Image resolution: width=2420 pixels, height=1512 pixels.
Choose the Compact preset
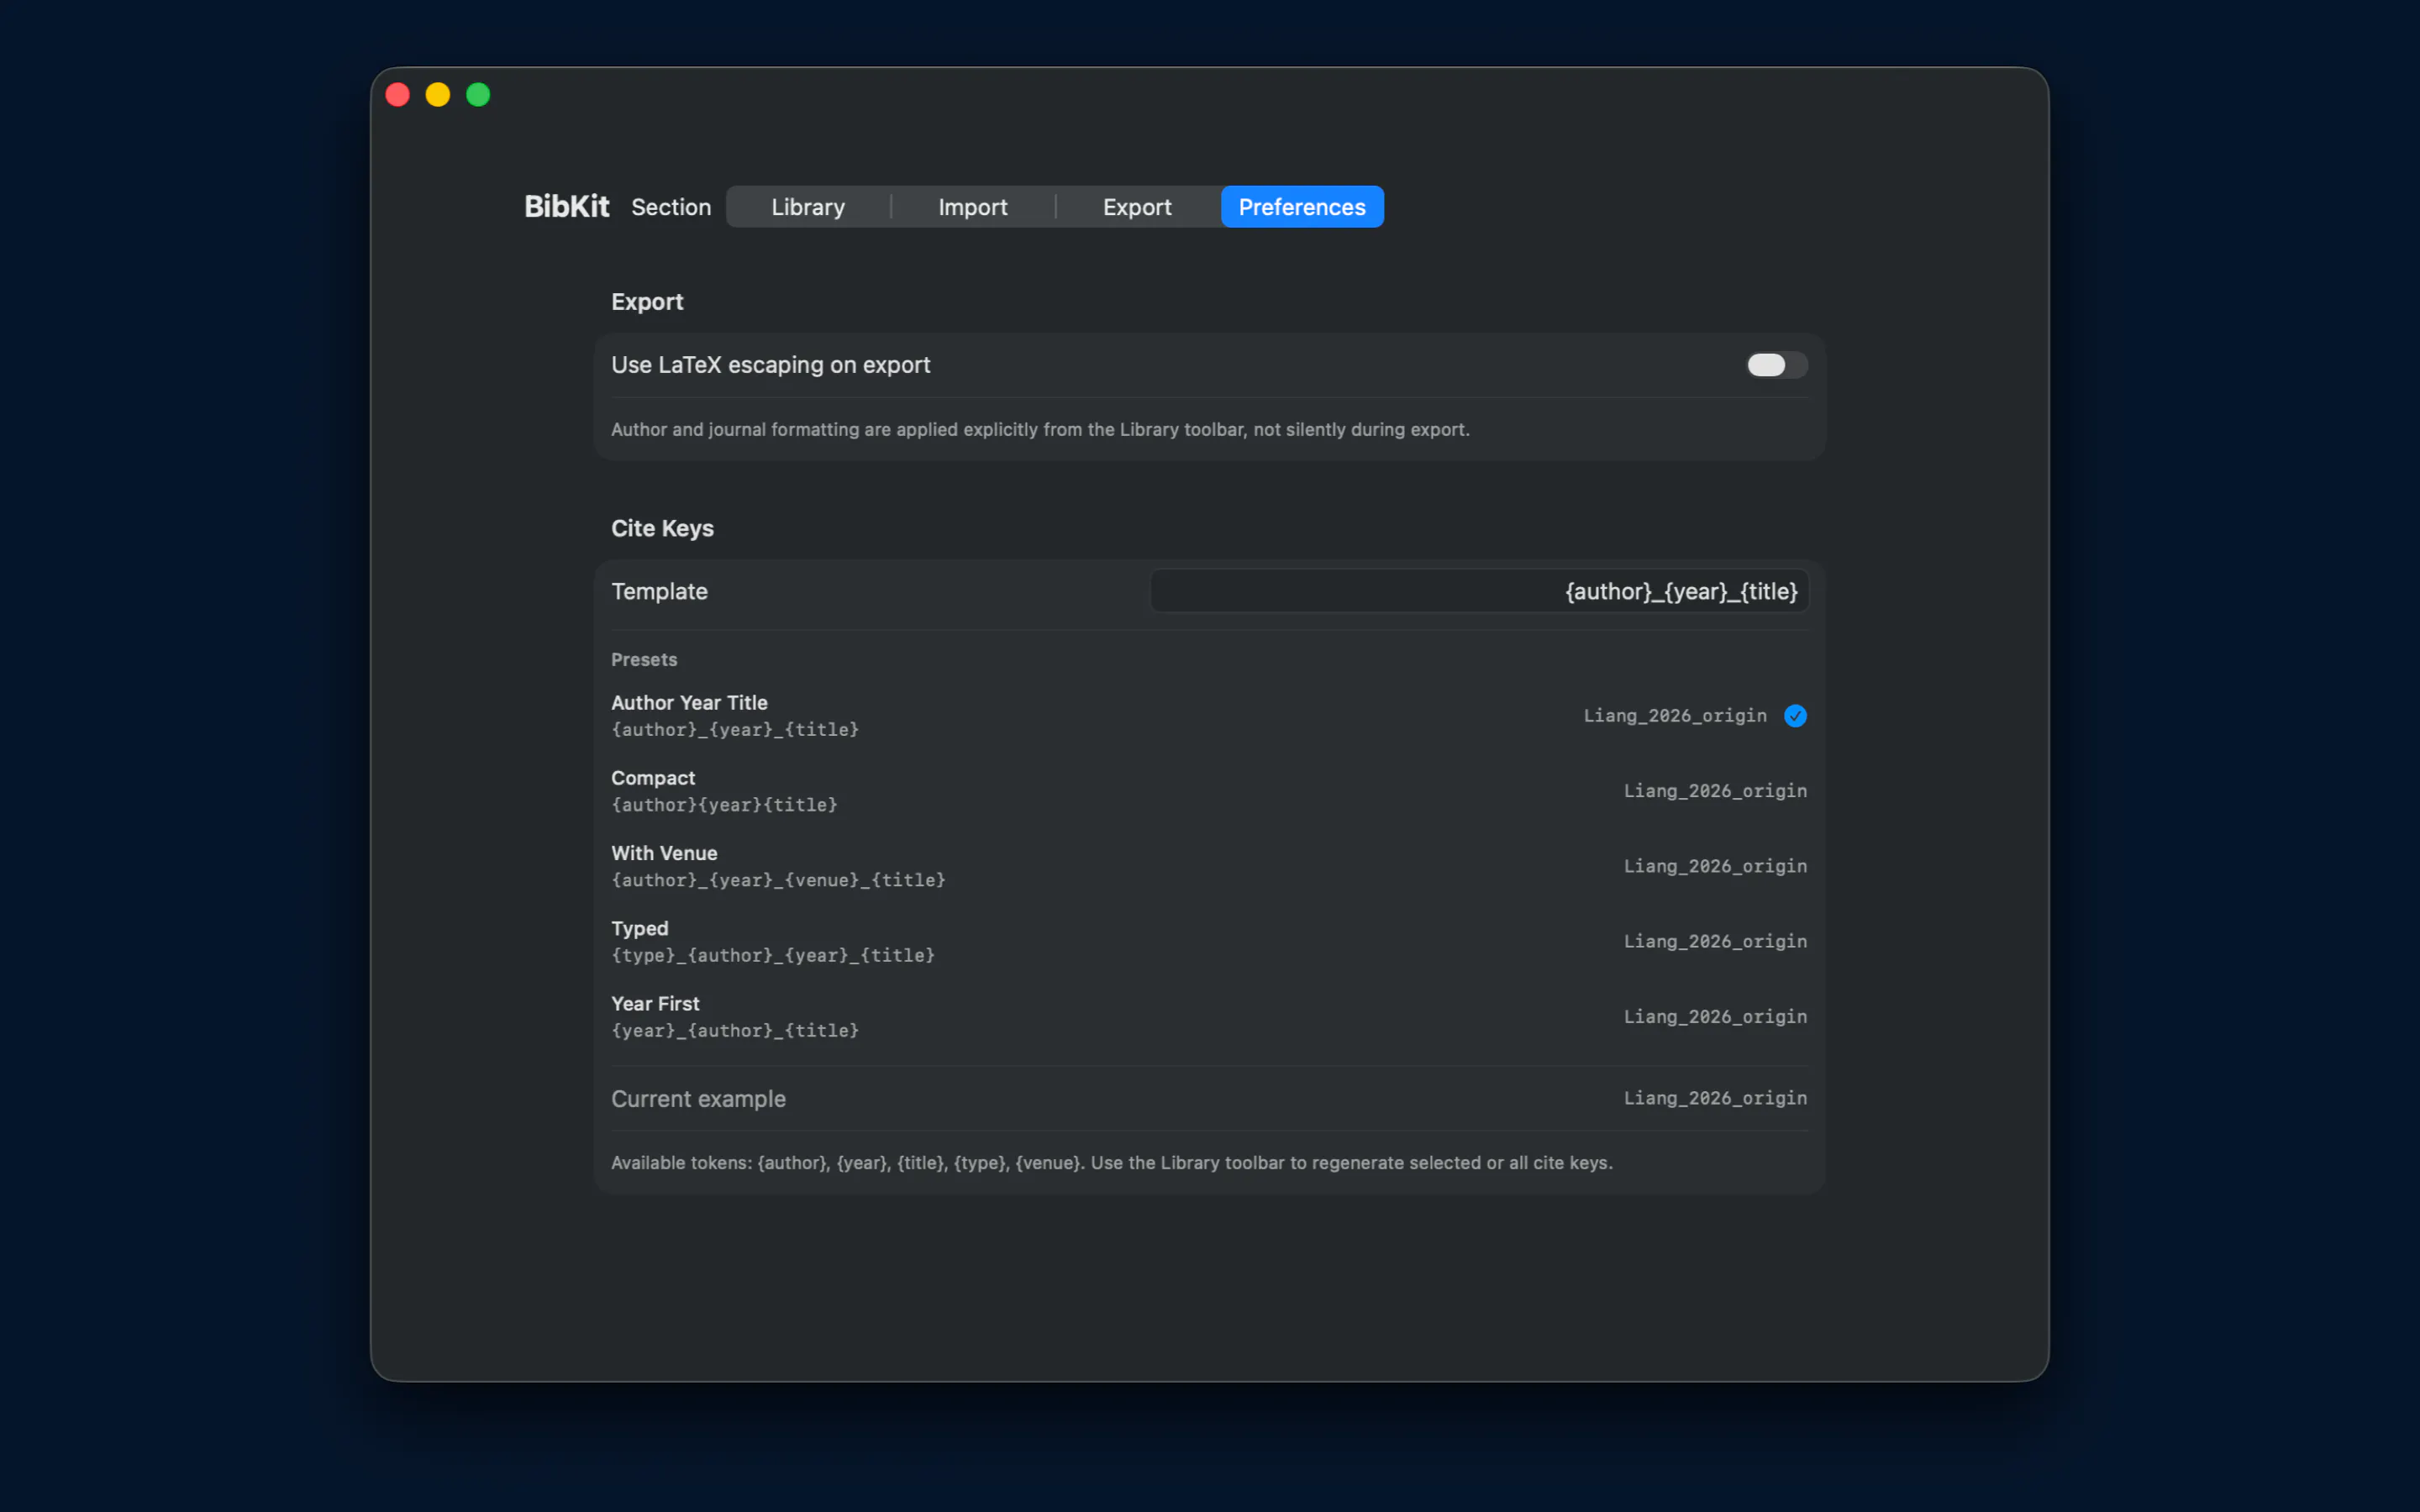pos(1209,791)
